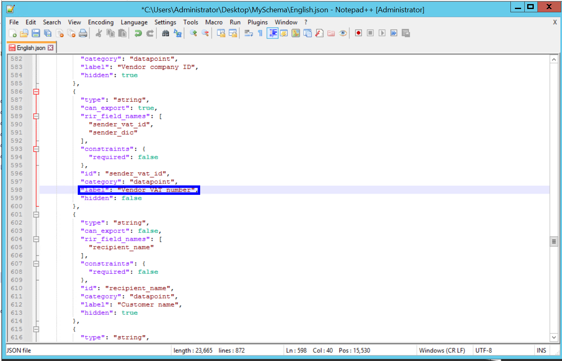Collapse the JSON block at line 586
Viewport: 562px width, 361px height.
36,91
